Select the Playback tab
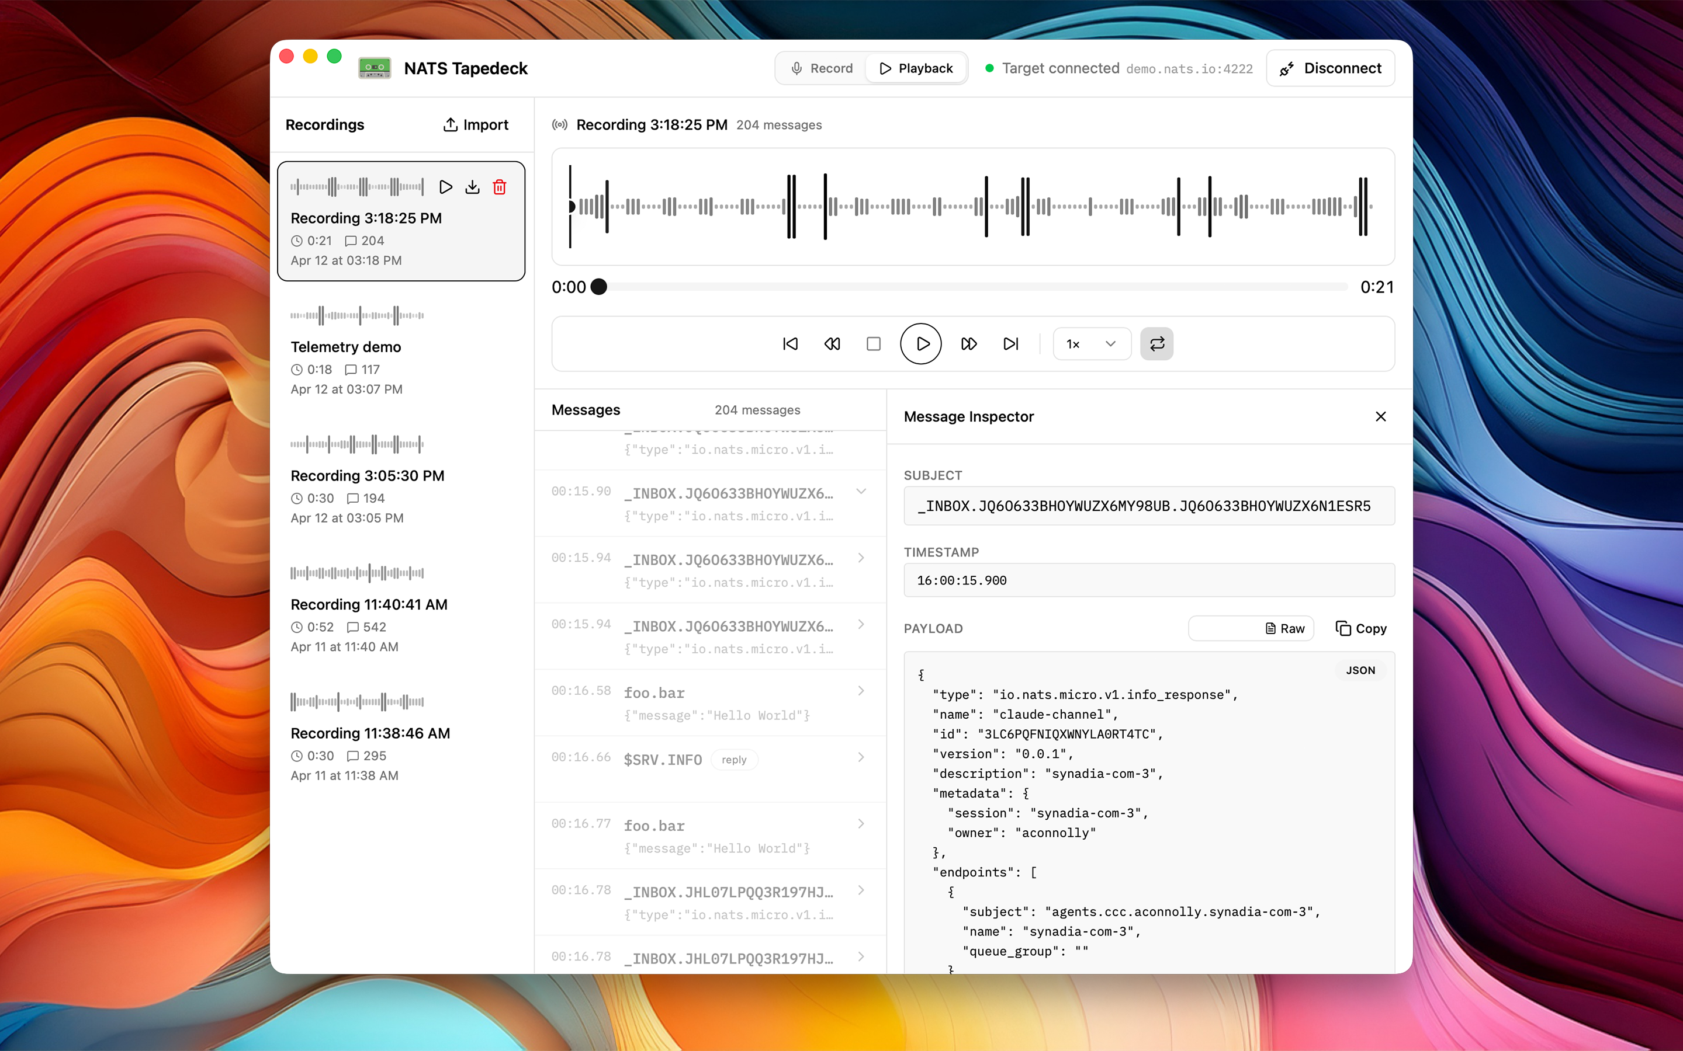Viewport: 1683px width, 1051px height. click(916, 67)
